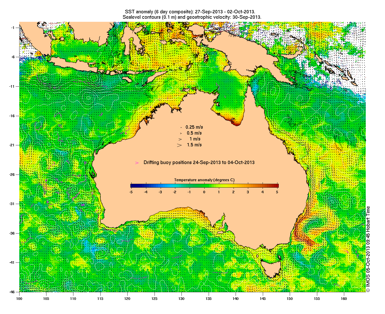Click the colorbar tick label '-3'

click(160, 192)
